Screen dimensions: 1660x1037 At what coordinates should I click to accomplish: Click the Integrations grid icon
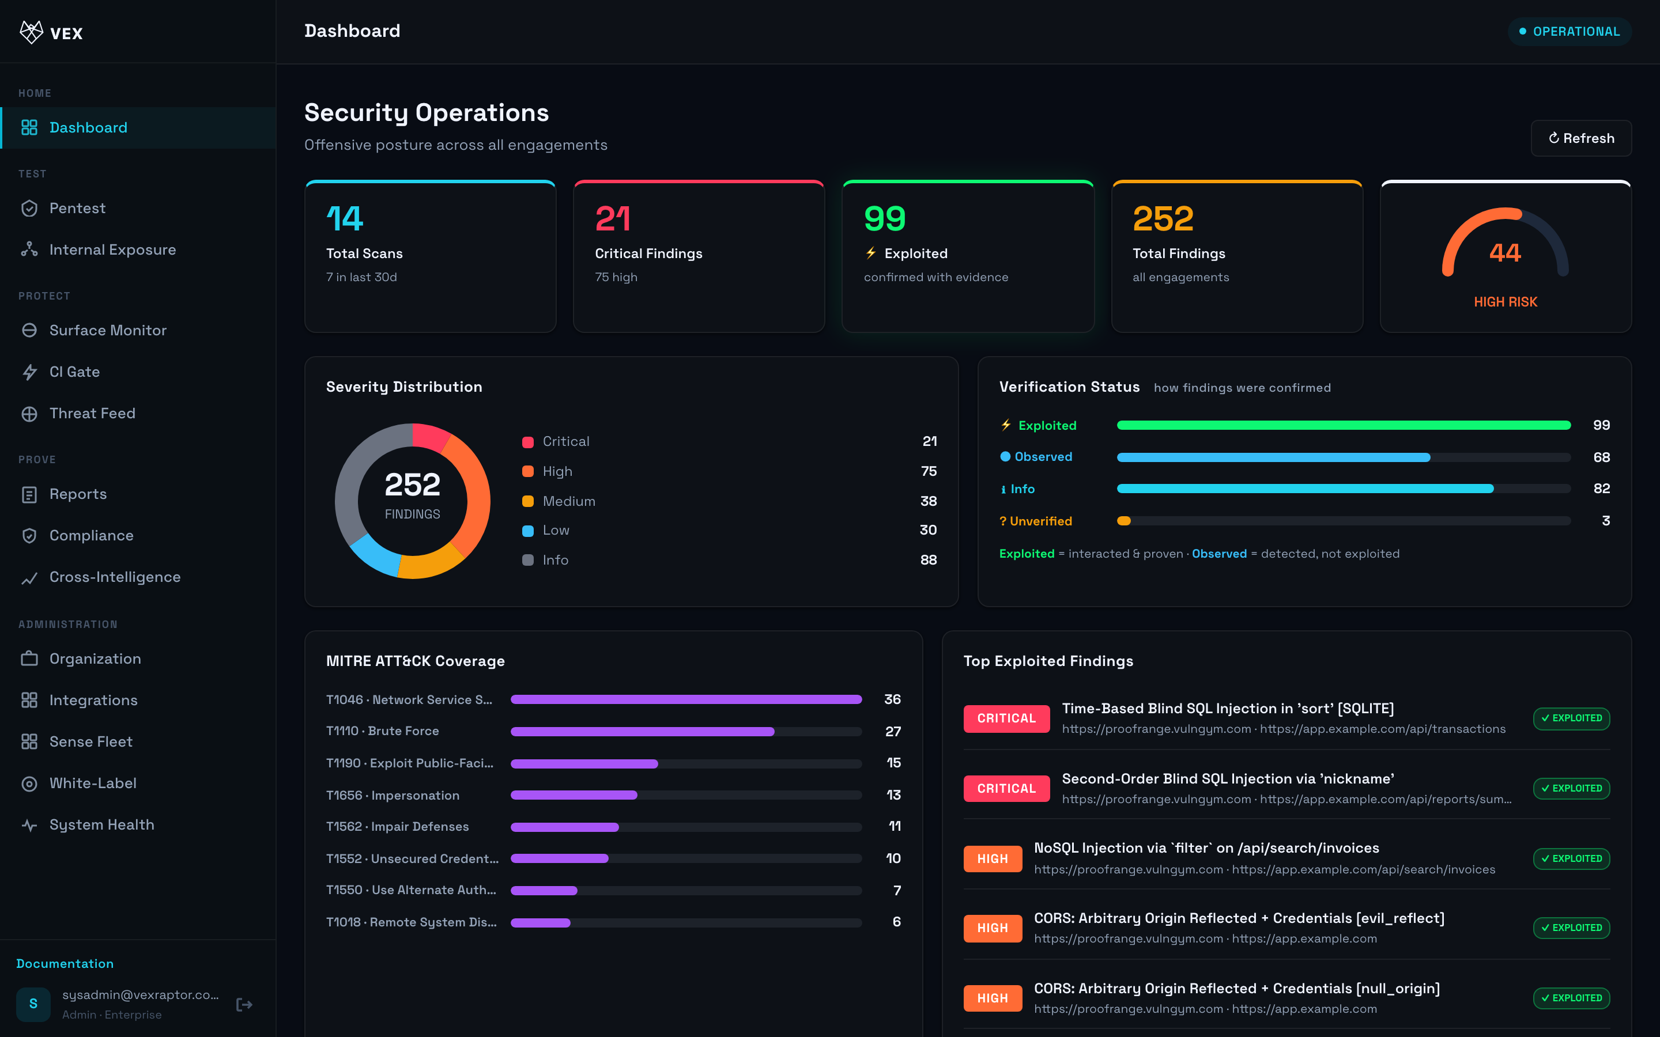[x=29, y=700]
